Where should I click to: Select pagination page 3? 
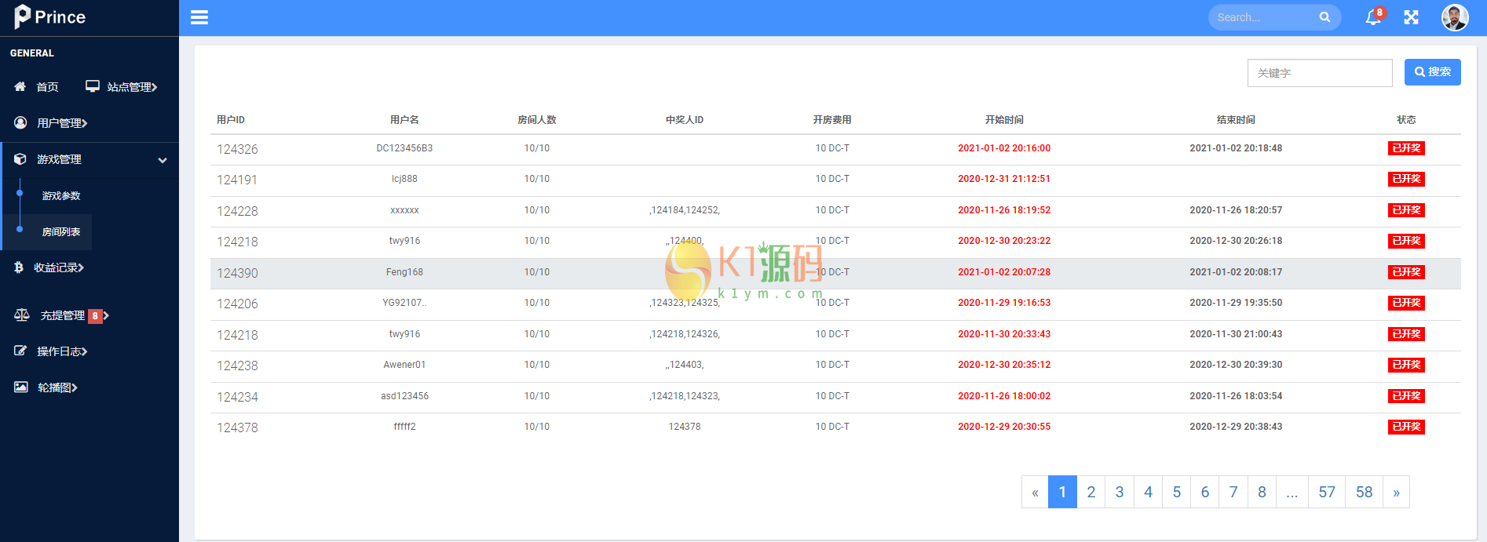1120,492
